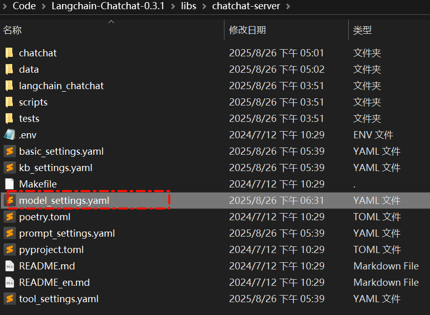Select README_en.md file name
The height and width of the screenshot is (315, 430).
pyautogui.click(x=54, y=283)
